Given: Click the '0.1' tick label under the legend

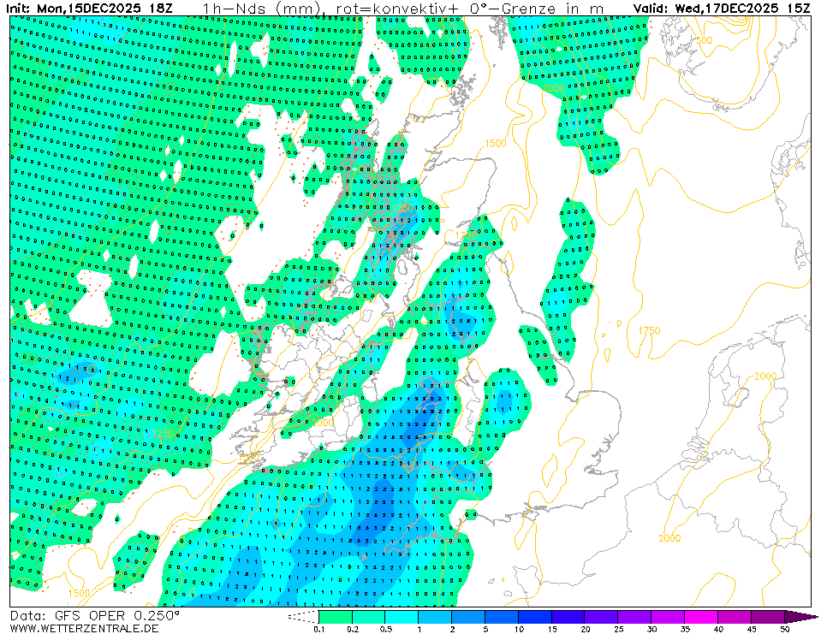Looking at the screenshot, I should [318, 629].
